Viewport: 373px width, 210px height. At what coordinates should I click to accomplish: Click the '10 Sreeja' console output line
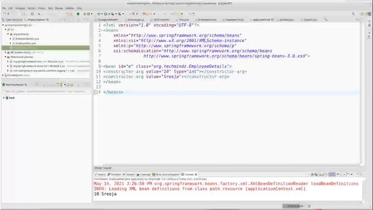pyautogui.click(x=105, y=194)
